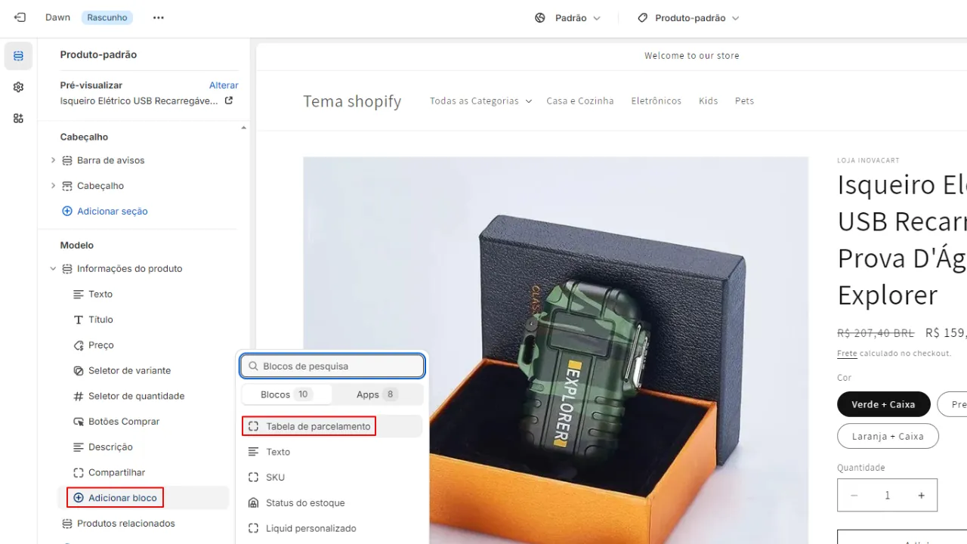Click the Cabeçalho section icon
The width and height of the screenshot is (967, 544).
(x=66, y=186)
